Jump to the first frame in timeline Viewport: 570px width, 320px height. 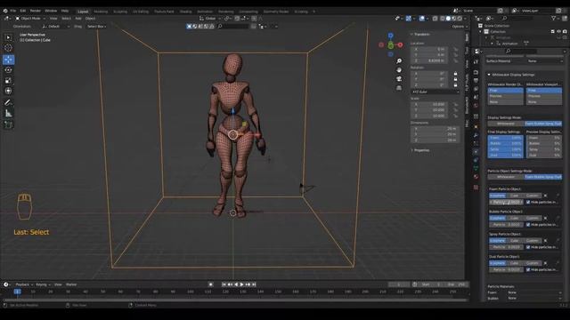[x=224, y=284]
